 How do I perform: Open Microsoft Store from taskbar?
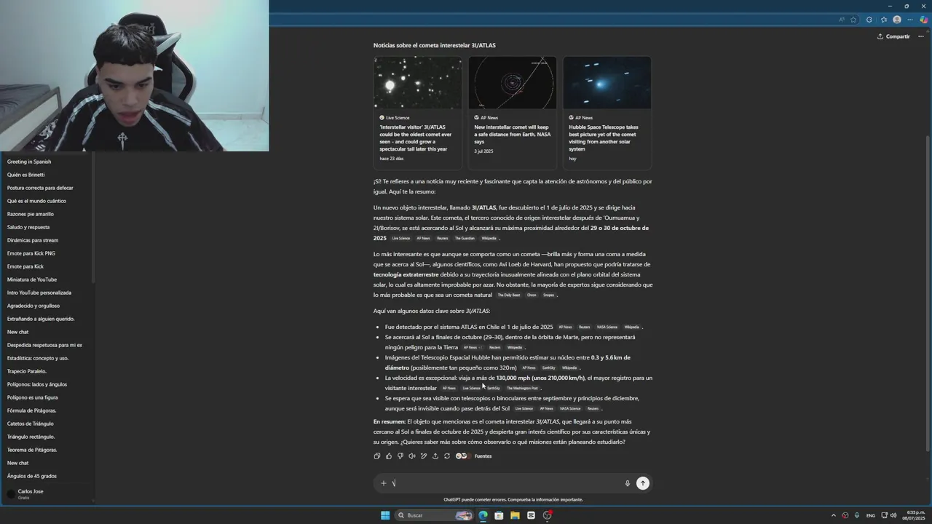tap(499, 515)
